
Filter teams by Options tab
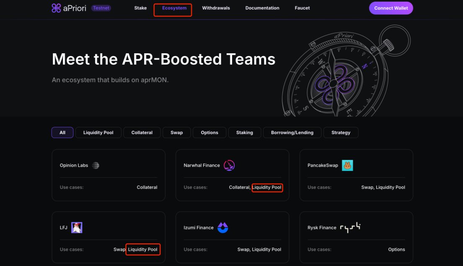[210, 132]
